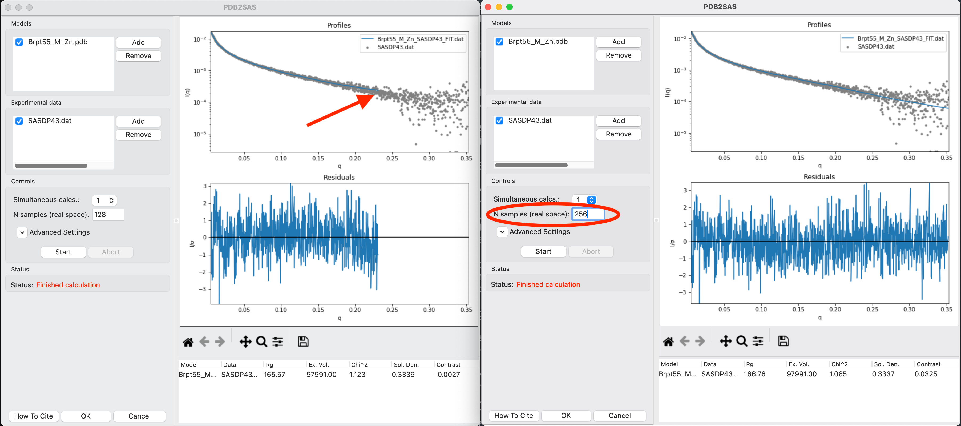
Task: Save figure using left toolbar disk icon
Action: tap(303, 342)
